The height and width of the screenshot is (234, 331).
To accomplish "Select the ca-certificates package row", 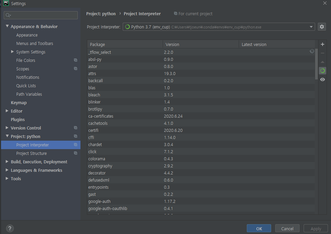I will coord(201,116).
